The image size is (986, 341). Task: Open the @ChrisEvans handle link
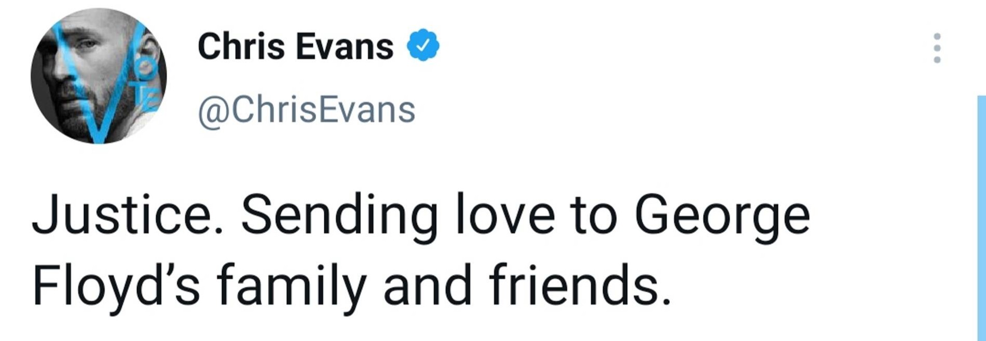click(x=306, y=110)
